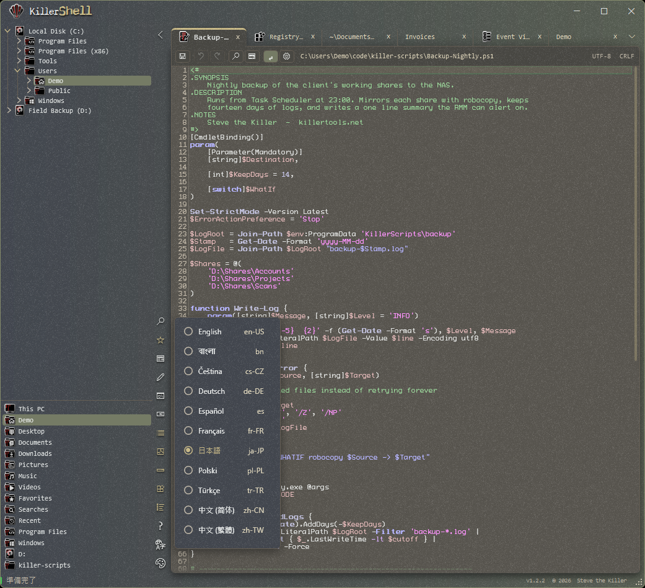The width and height of the screenshot is (645, 588).
Task: Click the Event Vi_ tab icon
Action: pyautogui.click(x=487, y=37)
